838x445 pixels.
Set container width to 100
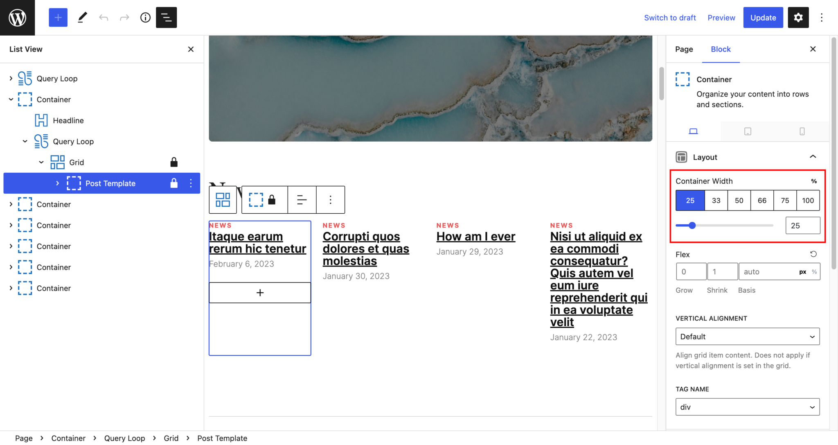click(808, 201)
